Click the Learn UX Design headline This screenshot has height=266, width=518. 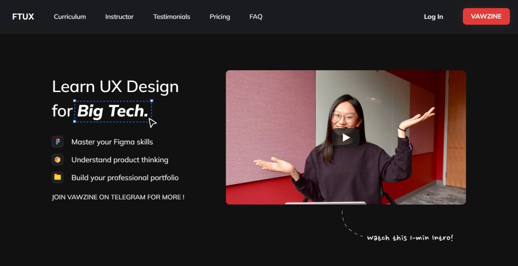pos(115,86)
